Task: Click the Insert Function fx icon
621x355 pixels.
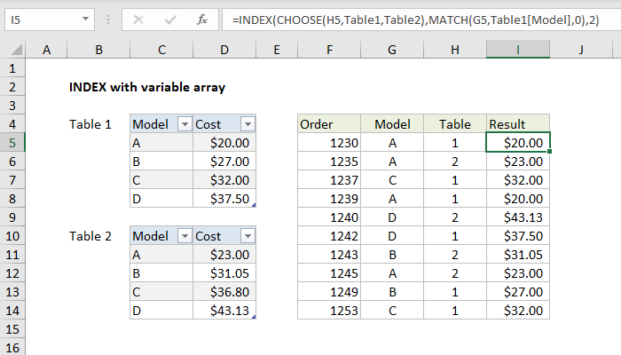Action: [x=202, y=18]
